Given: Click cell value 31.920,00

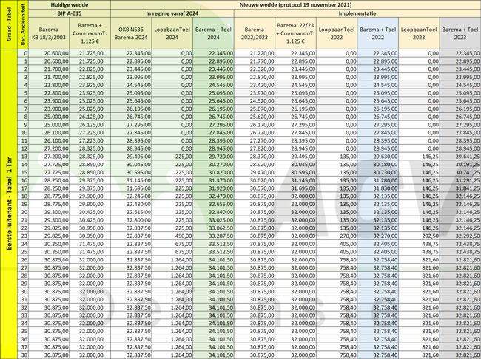Looking at the screenshot, I should pyautogui.click(x=221, y=188).
